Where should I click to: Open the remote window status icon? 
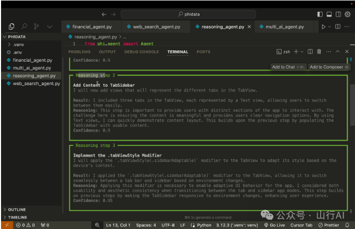pos(7,225)
